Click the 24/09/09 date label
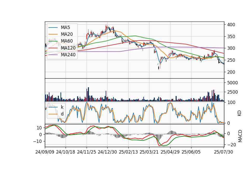This screenshot has height=179, width=249. pyautogui.click(x=45, y=152)
